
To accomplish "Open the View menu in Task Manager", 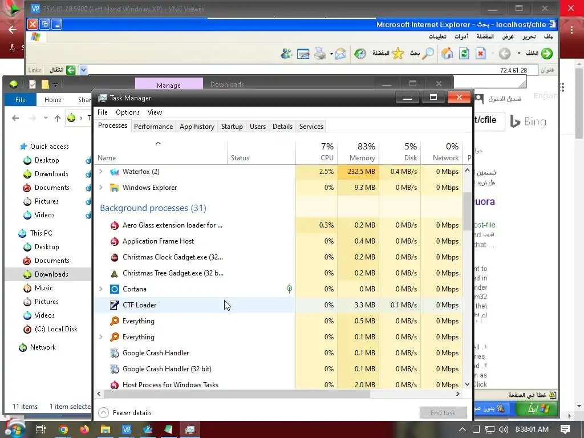I will tap(155, 112).
